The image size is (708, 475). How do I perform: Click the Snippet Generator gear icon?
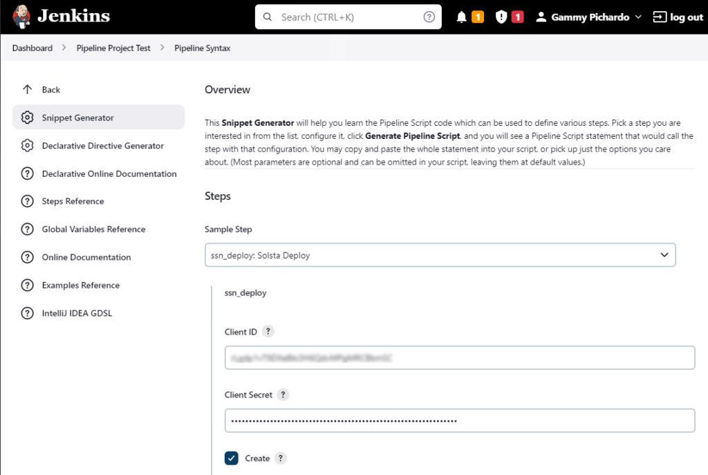[28, 118]
